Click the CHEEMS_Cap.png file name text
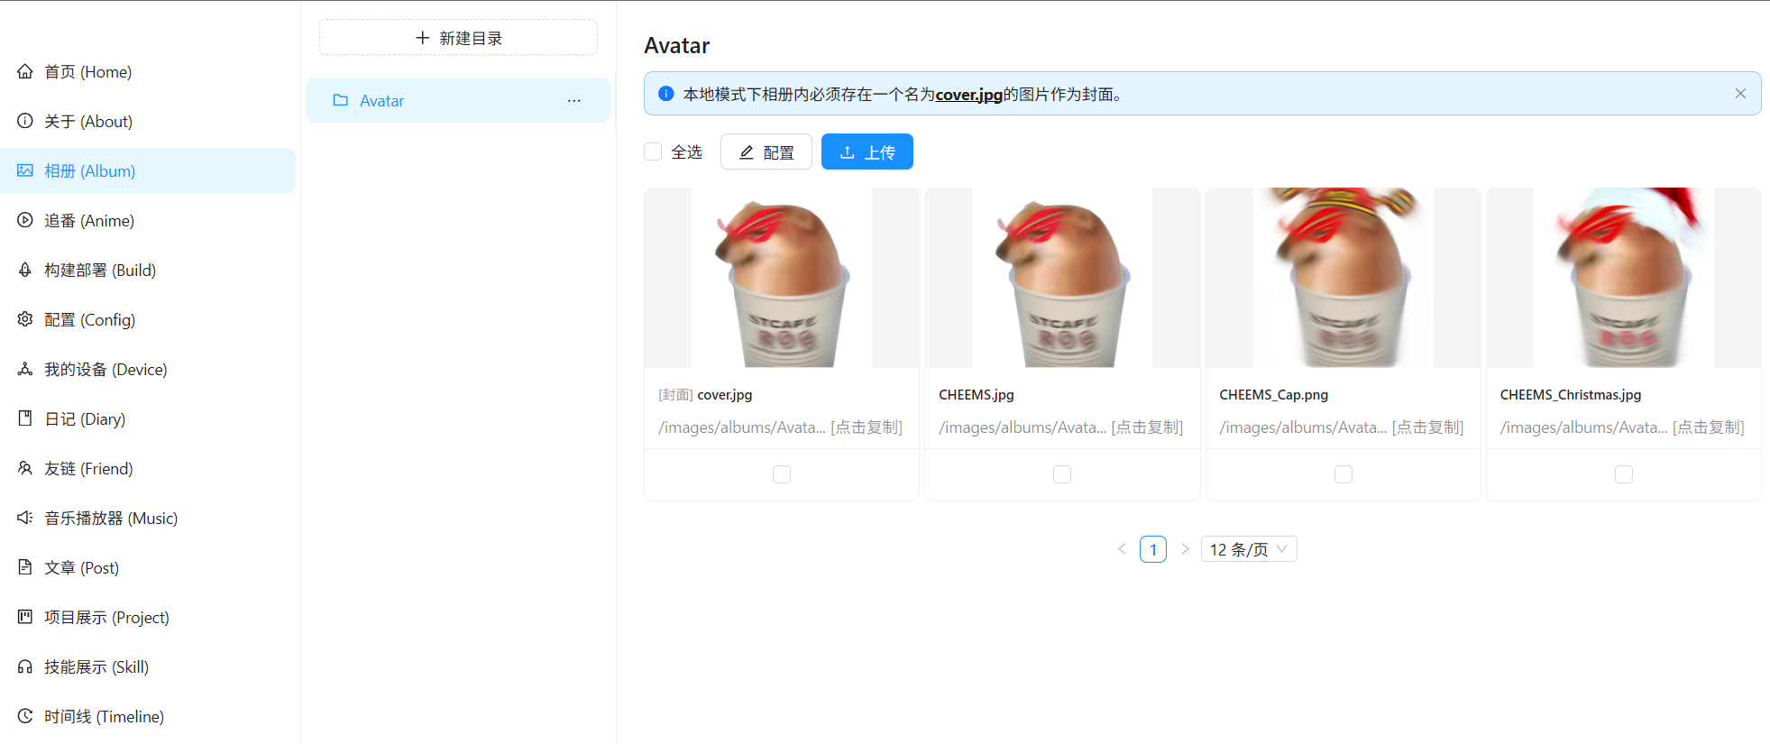The image size is (1770, 744). pos(1274,395)
